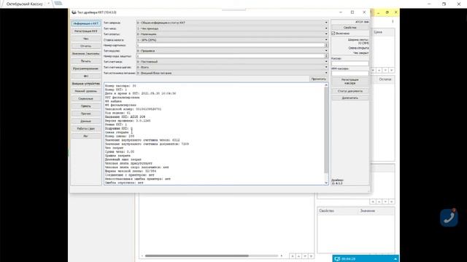
Task: Click the Остаток column header in the background window
Action: pos(385,79)
